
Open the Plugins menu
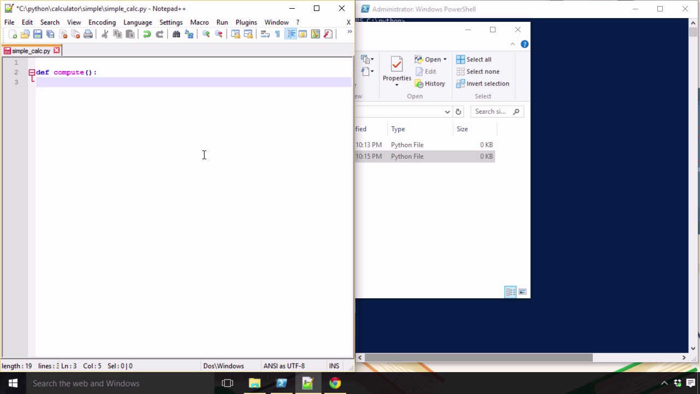tap(246, 22)
